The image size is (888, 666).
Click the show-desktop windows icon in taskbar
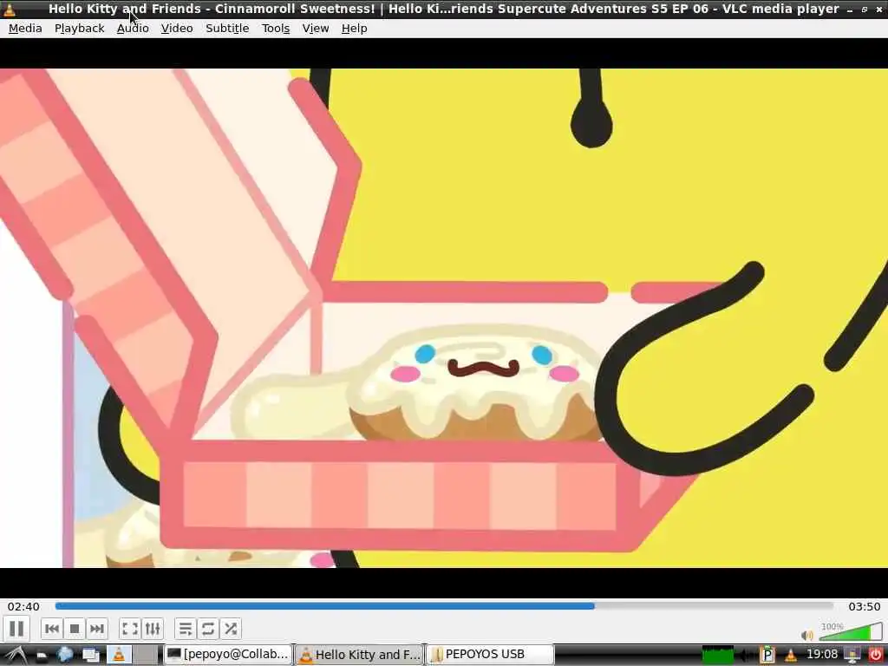[x=90, y=656]
